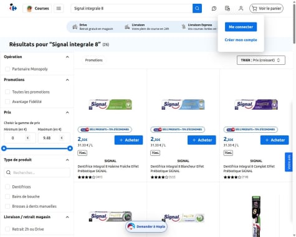The image size is (296, 237).
Task: Add Blancheur toothpaste with Acheter
Action: pos(202,140)
